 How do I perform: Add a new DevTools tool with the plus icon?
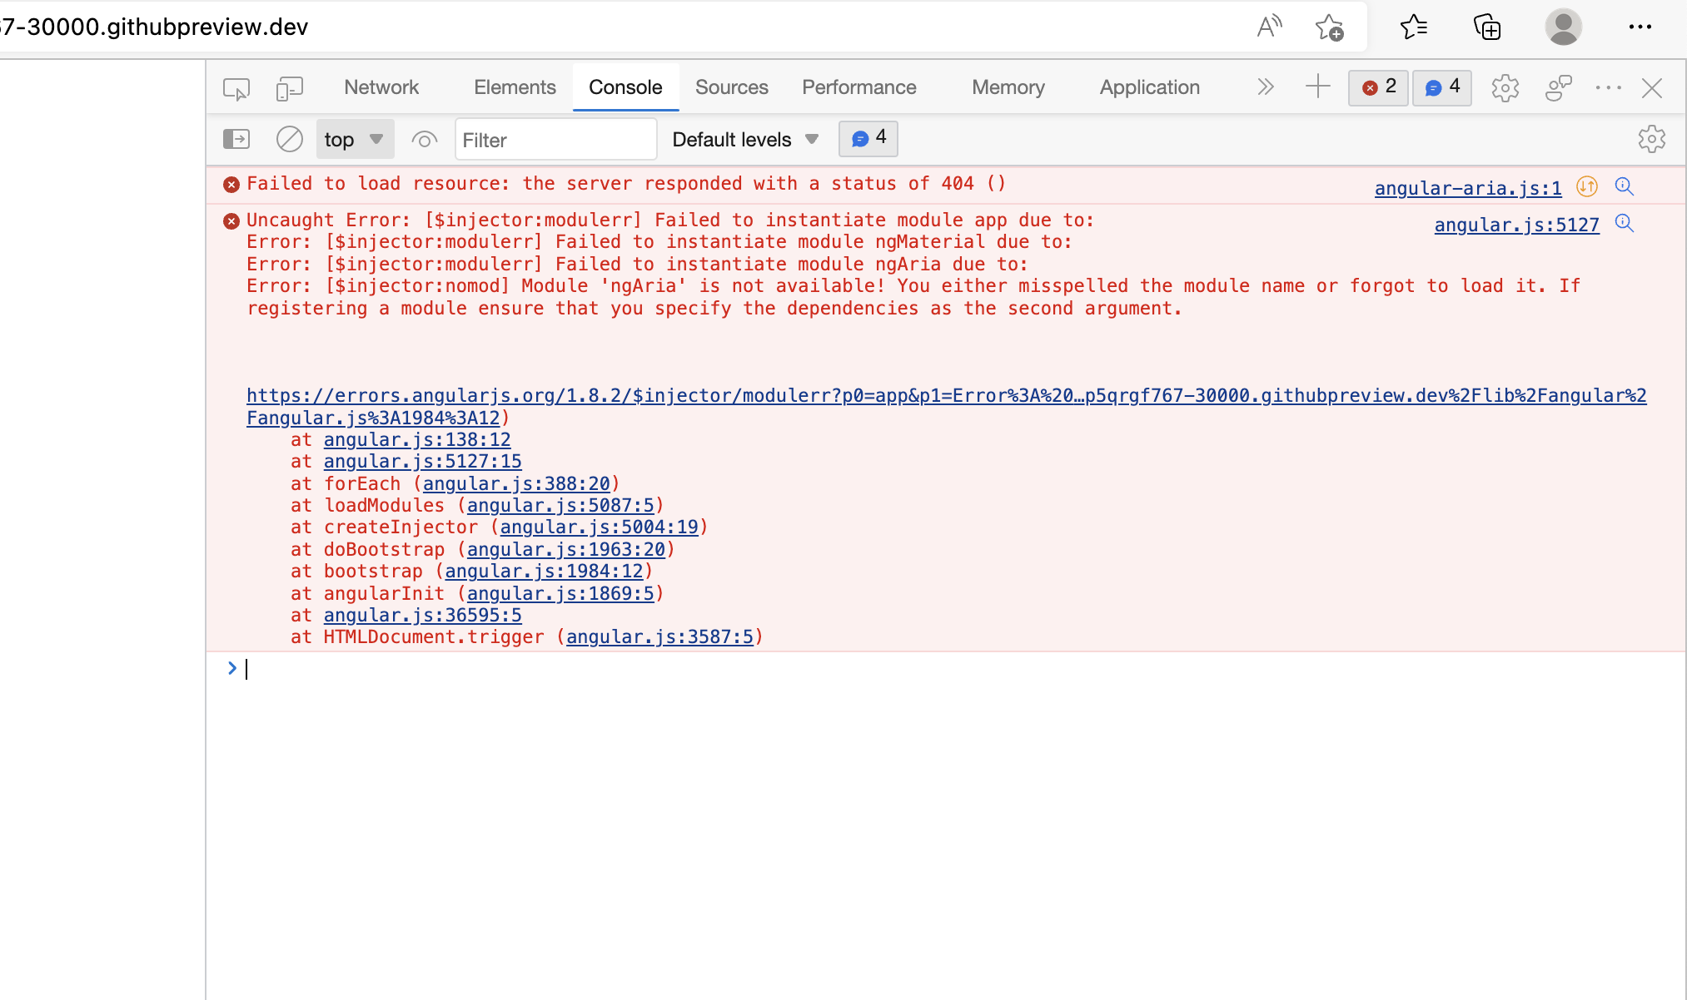coord(1317,87)
